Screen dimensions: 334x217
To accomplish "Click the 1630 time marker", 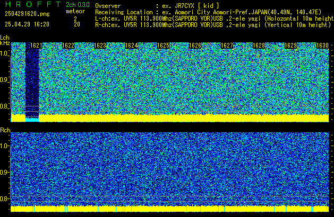I will click(x=322, y=46).
